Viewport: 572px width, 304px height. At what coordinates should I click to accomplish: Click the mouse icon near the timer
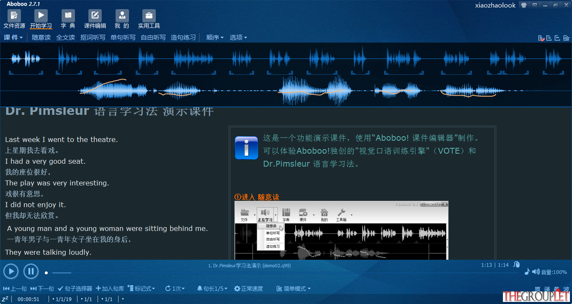[x=517, y=264]
